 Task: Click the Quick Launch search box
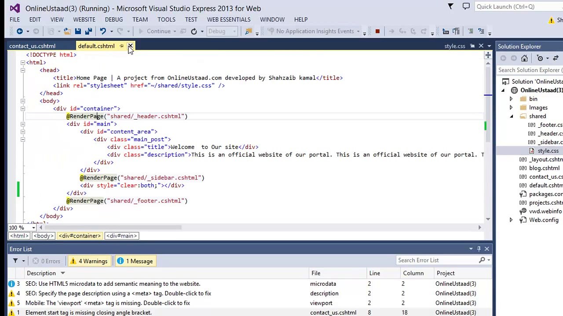(x=518, y=7)
